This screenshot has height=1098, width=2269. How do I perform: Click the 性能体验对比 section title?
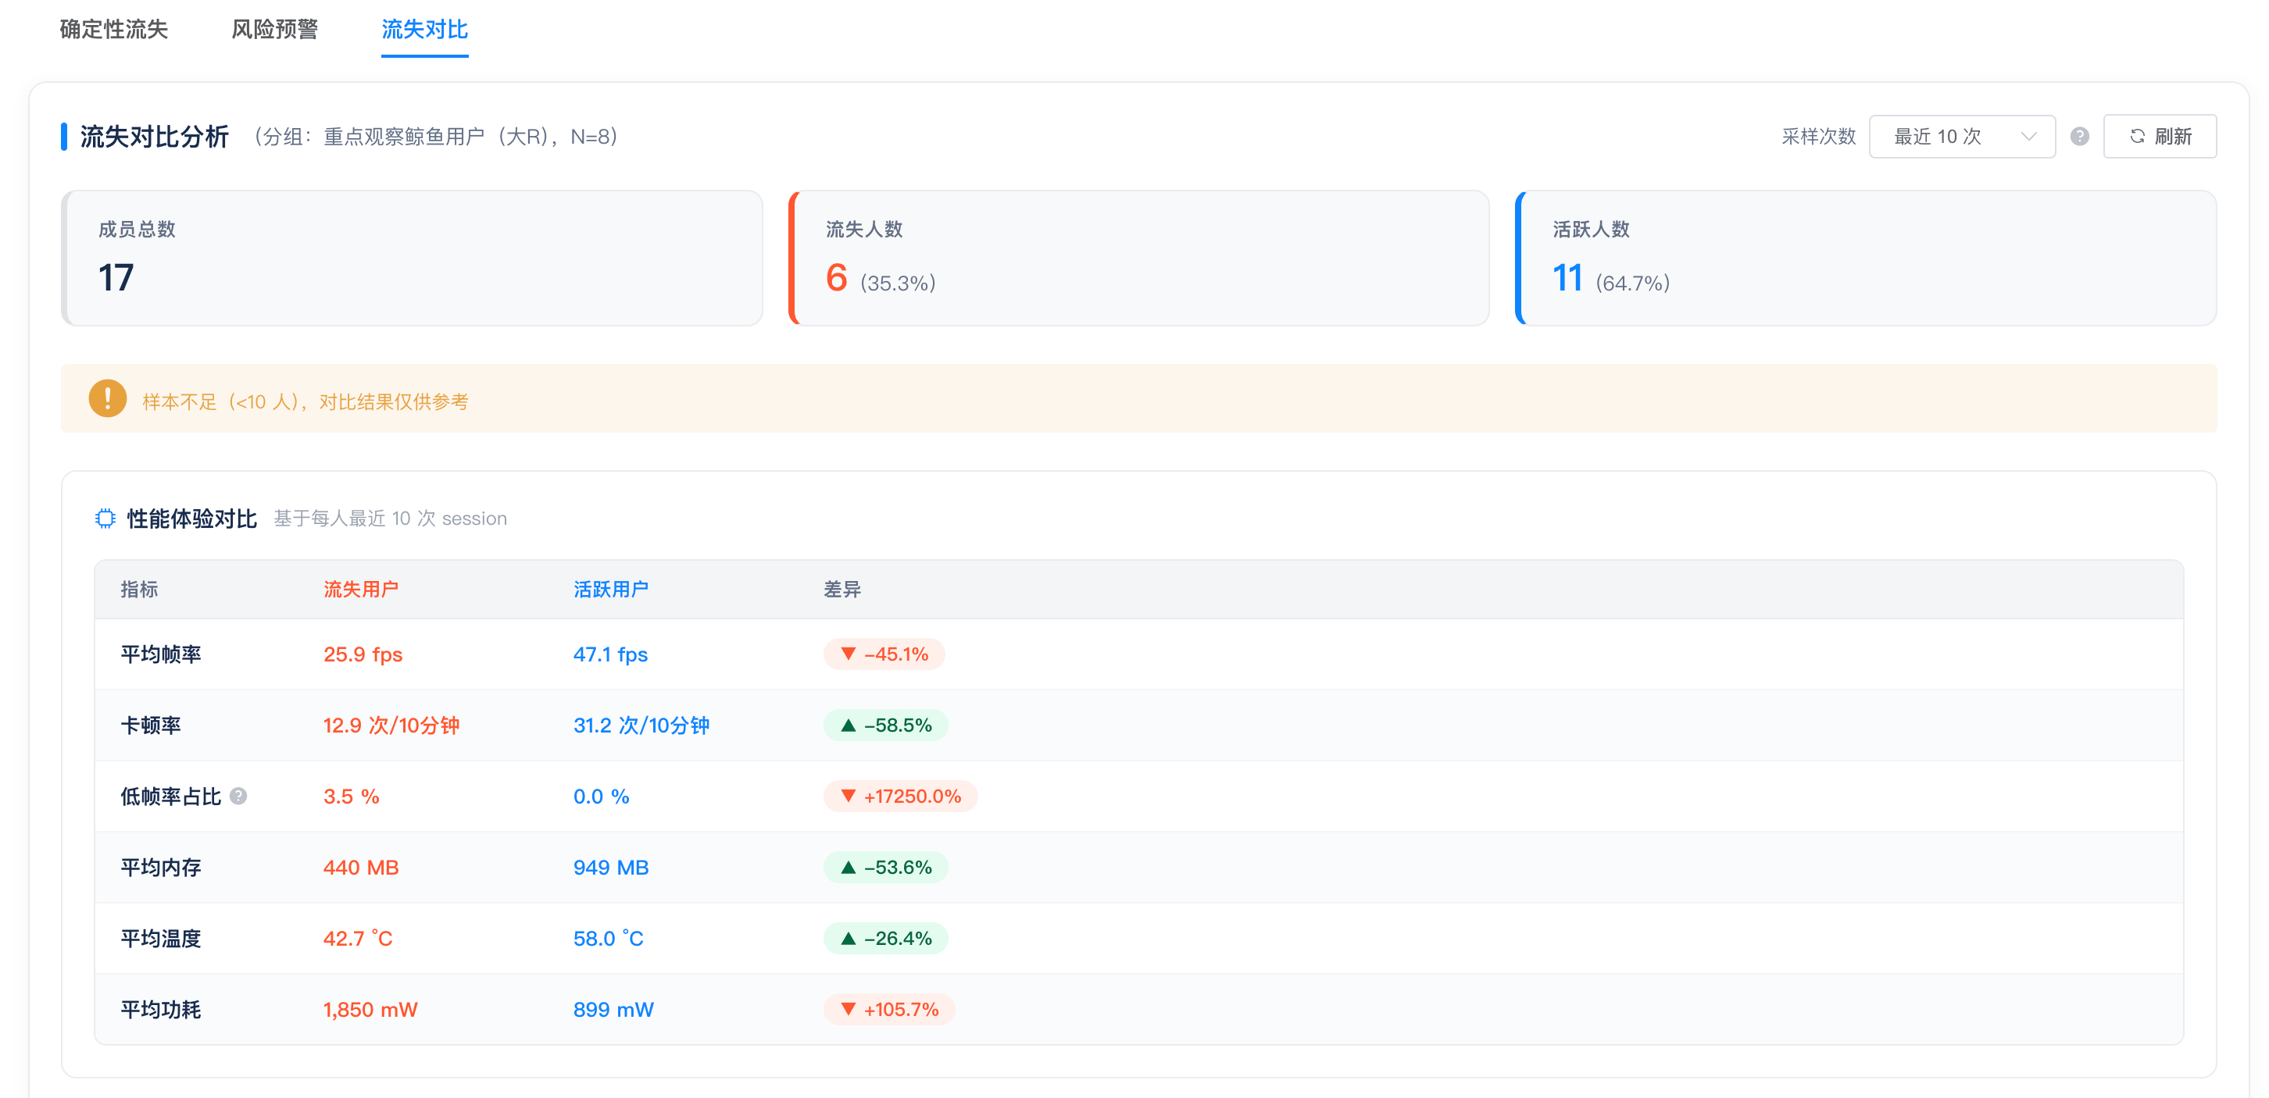[192, 519]
